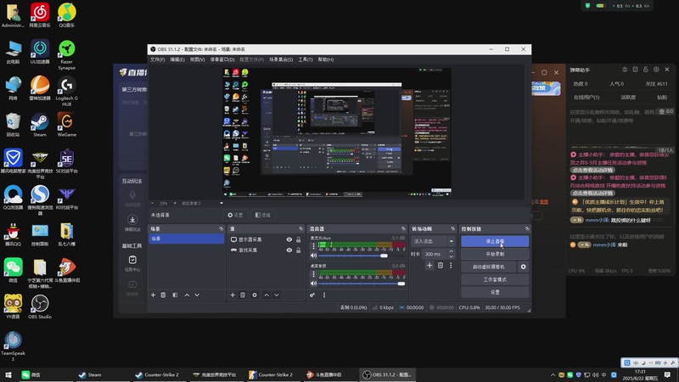Open virtual camera settings gear

pos(523,267)
